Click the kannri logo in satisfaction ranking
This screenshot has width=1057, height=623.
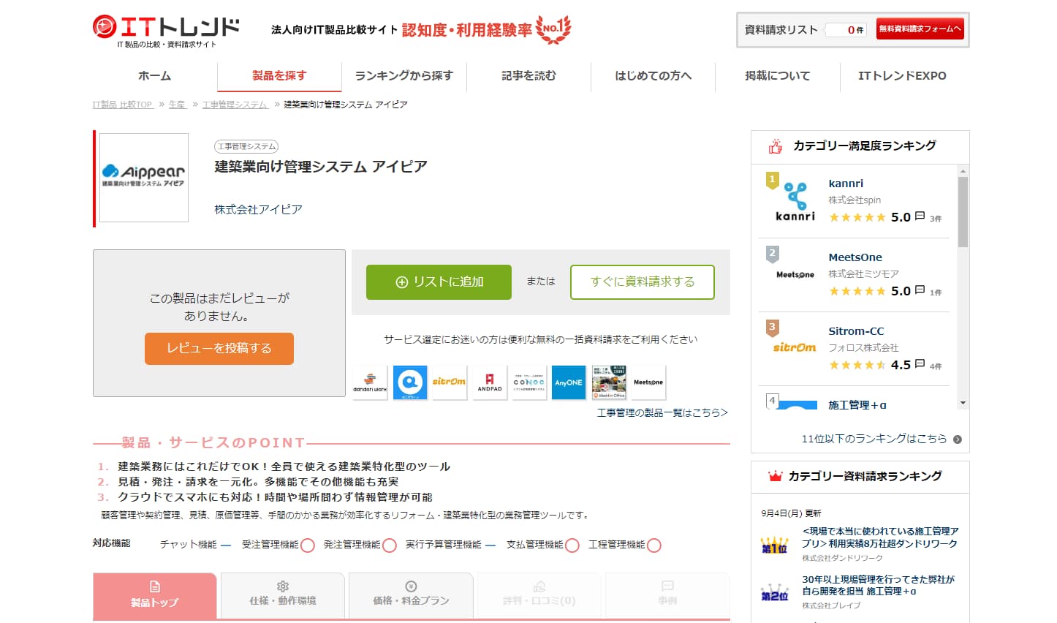pyautogui.click(x=795, y=202)
